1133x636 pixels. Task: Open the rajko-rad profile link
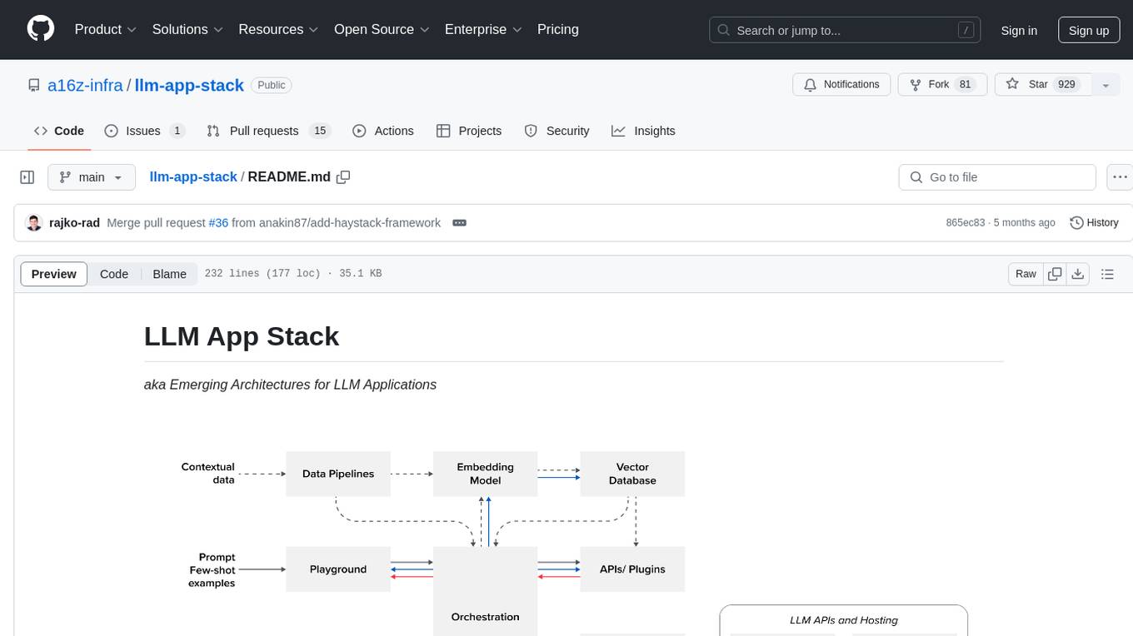point(75,223)
